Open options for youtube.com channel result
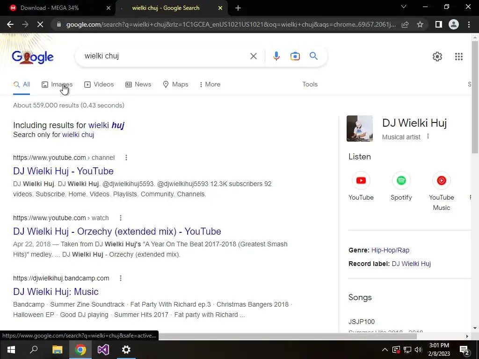Image resolution: width=479 pixels, height=359 pixels. coord(126,158)
